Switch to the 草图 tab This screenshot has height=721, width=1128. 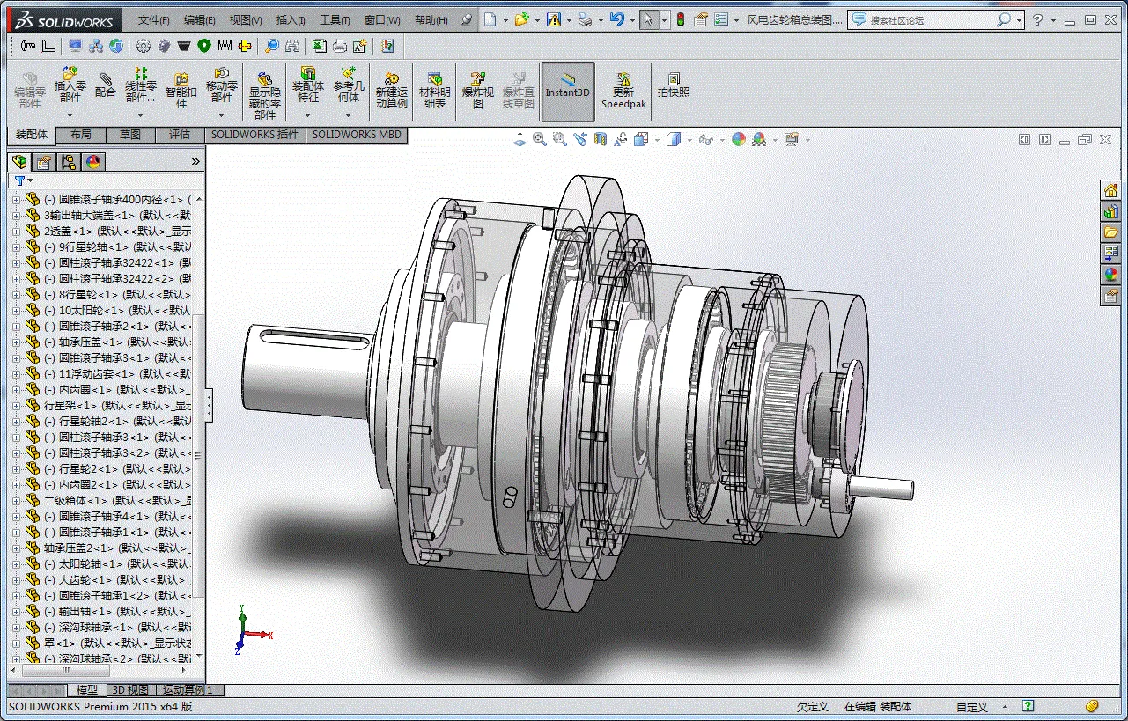pyautogui.click(x=130, y=135)
